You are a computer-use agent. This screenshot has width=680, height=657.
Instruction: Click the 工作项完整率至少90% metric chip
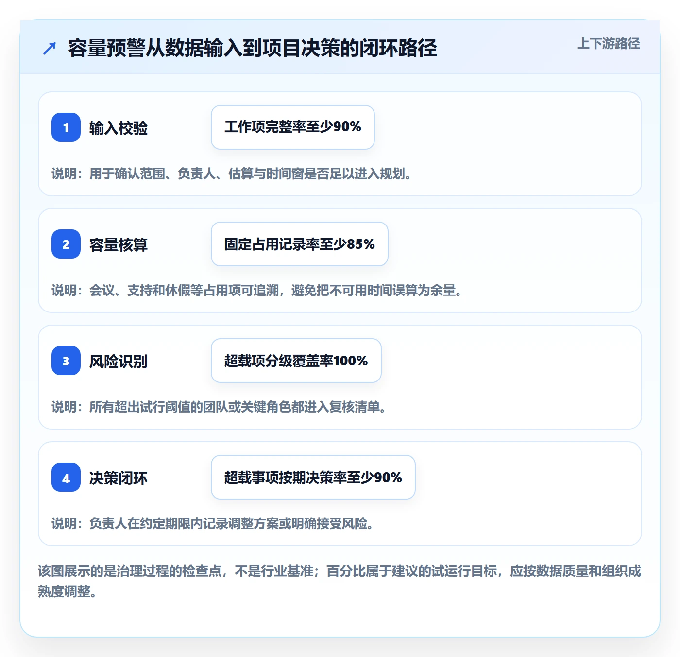click(293, 127)
